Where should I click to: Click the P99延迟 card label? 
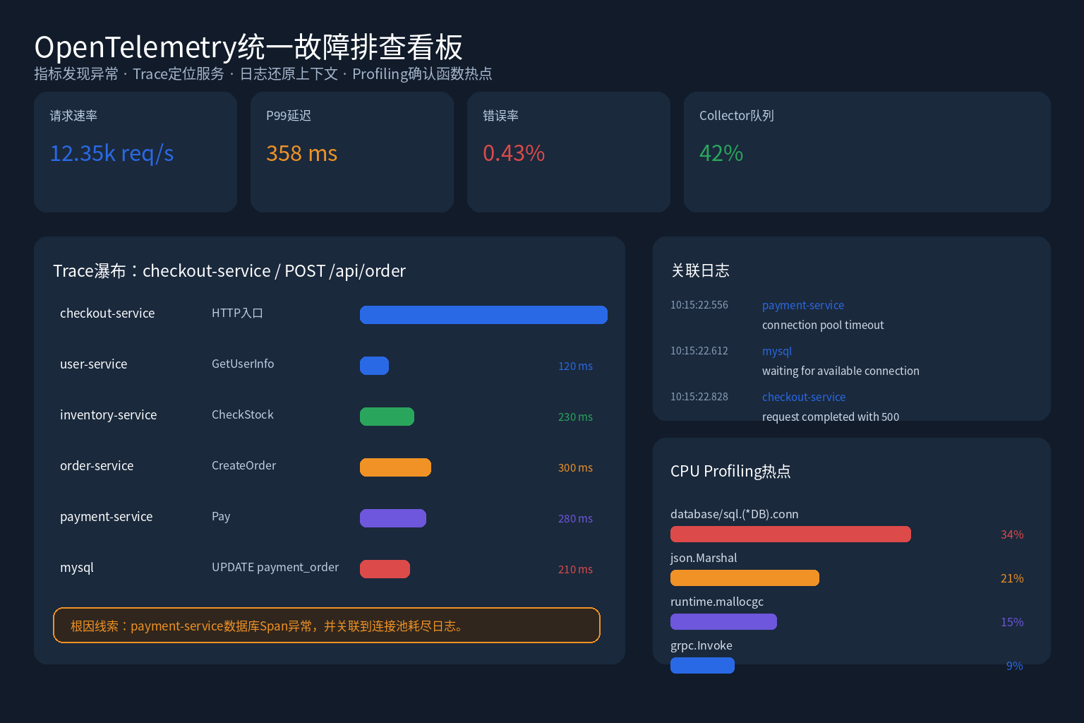click(x=289, y=115)
